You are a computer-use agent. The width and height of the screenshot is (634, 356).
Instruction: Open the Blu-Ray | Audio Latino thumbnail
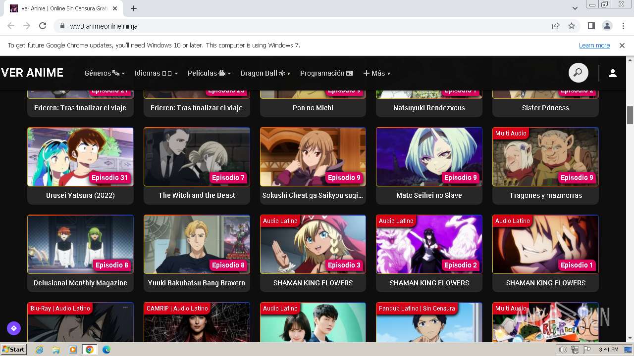80,322
